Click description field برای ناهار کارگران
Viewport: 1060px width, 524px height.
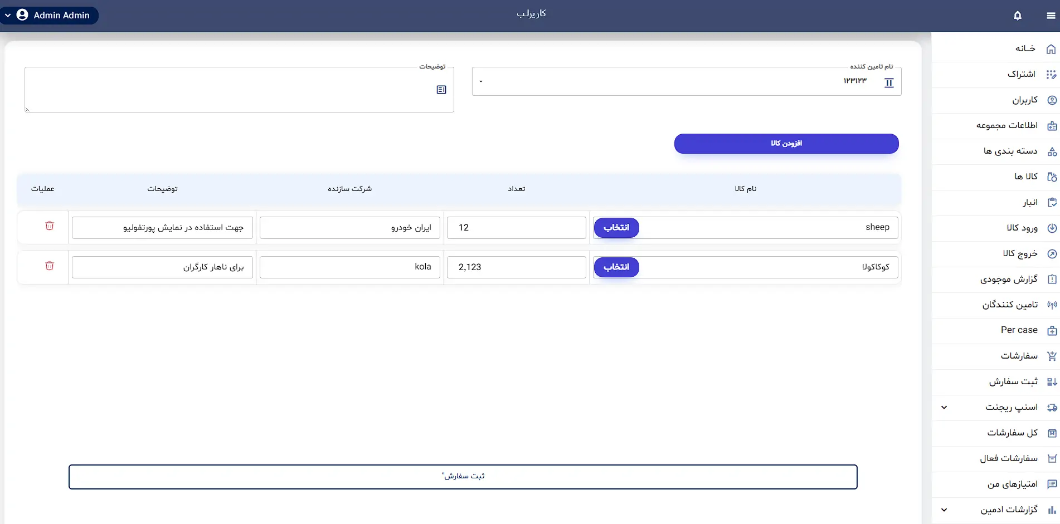(162, 267)
